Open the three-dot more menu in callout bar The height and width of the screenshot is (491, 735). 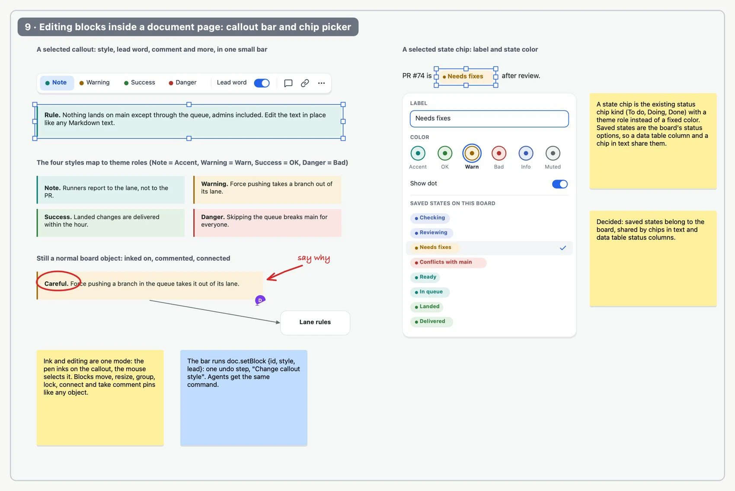(321, 83)
